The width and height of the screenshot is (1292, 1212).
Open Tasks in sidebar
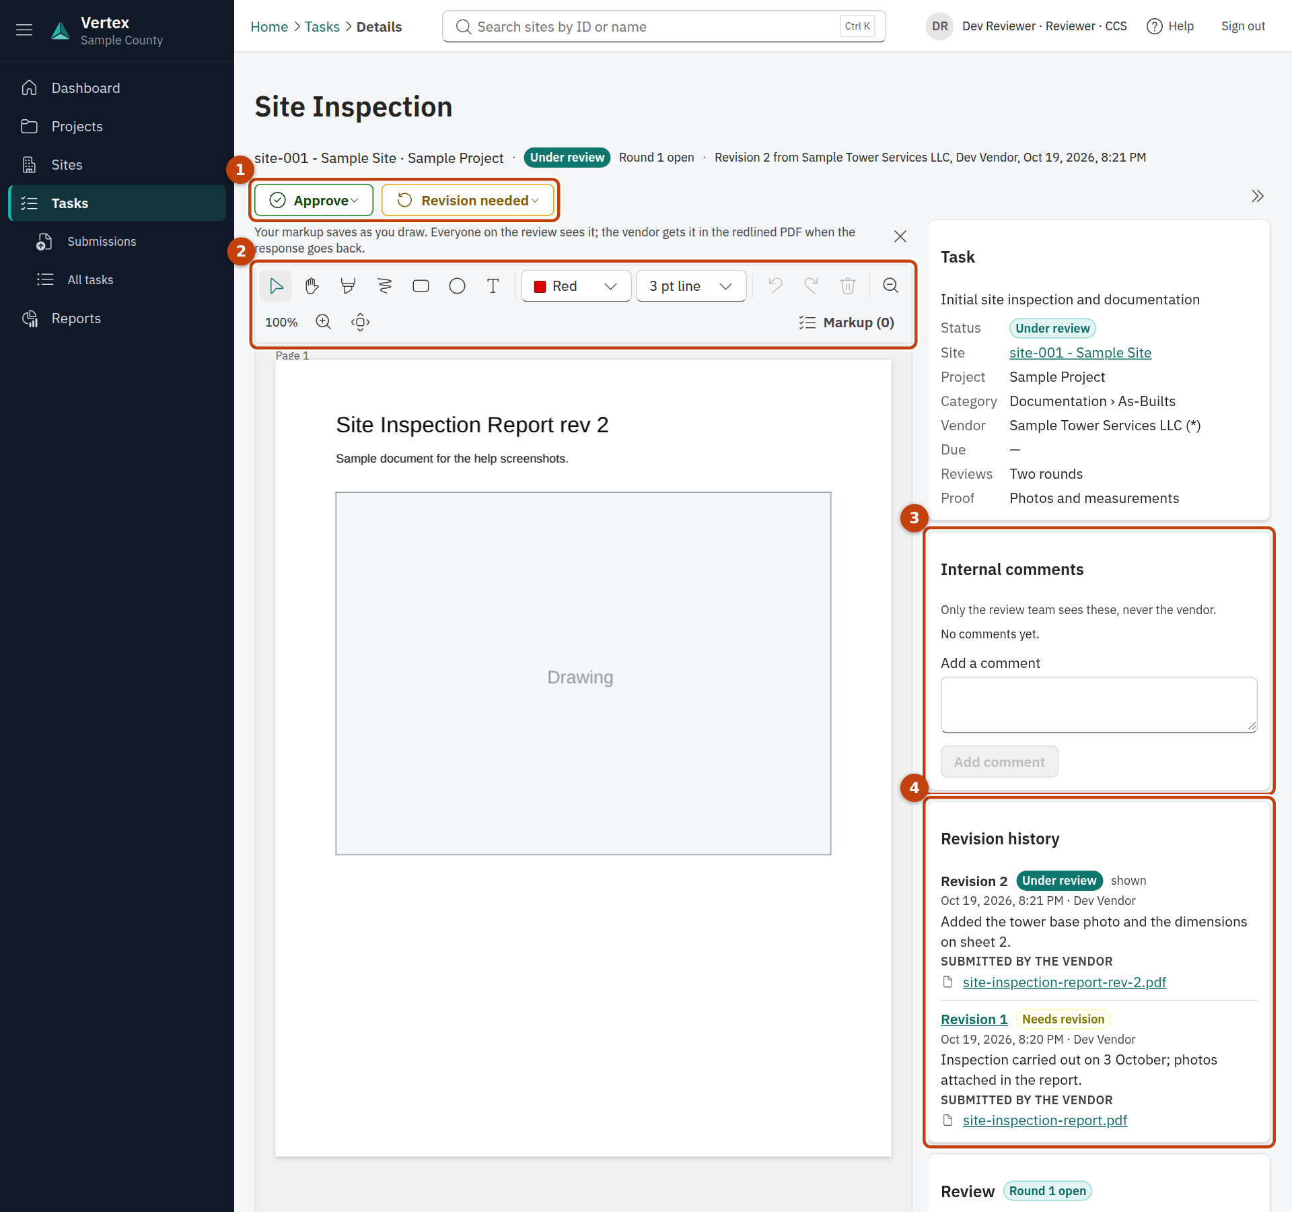(x=117, y=203)
